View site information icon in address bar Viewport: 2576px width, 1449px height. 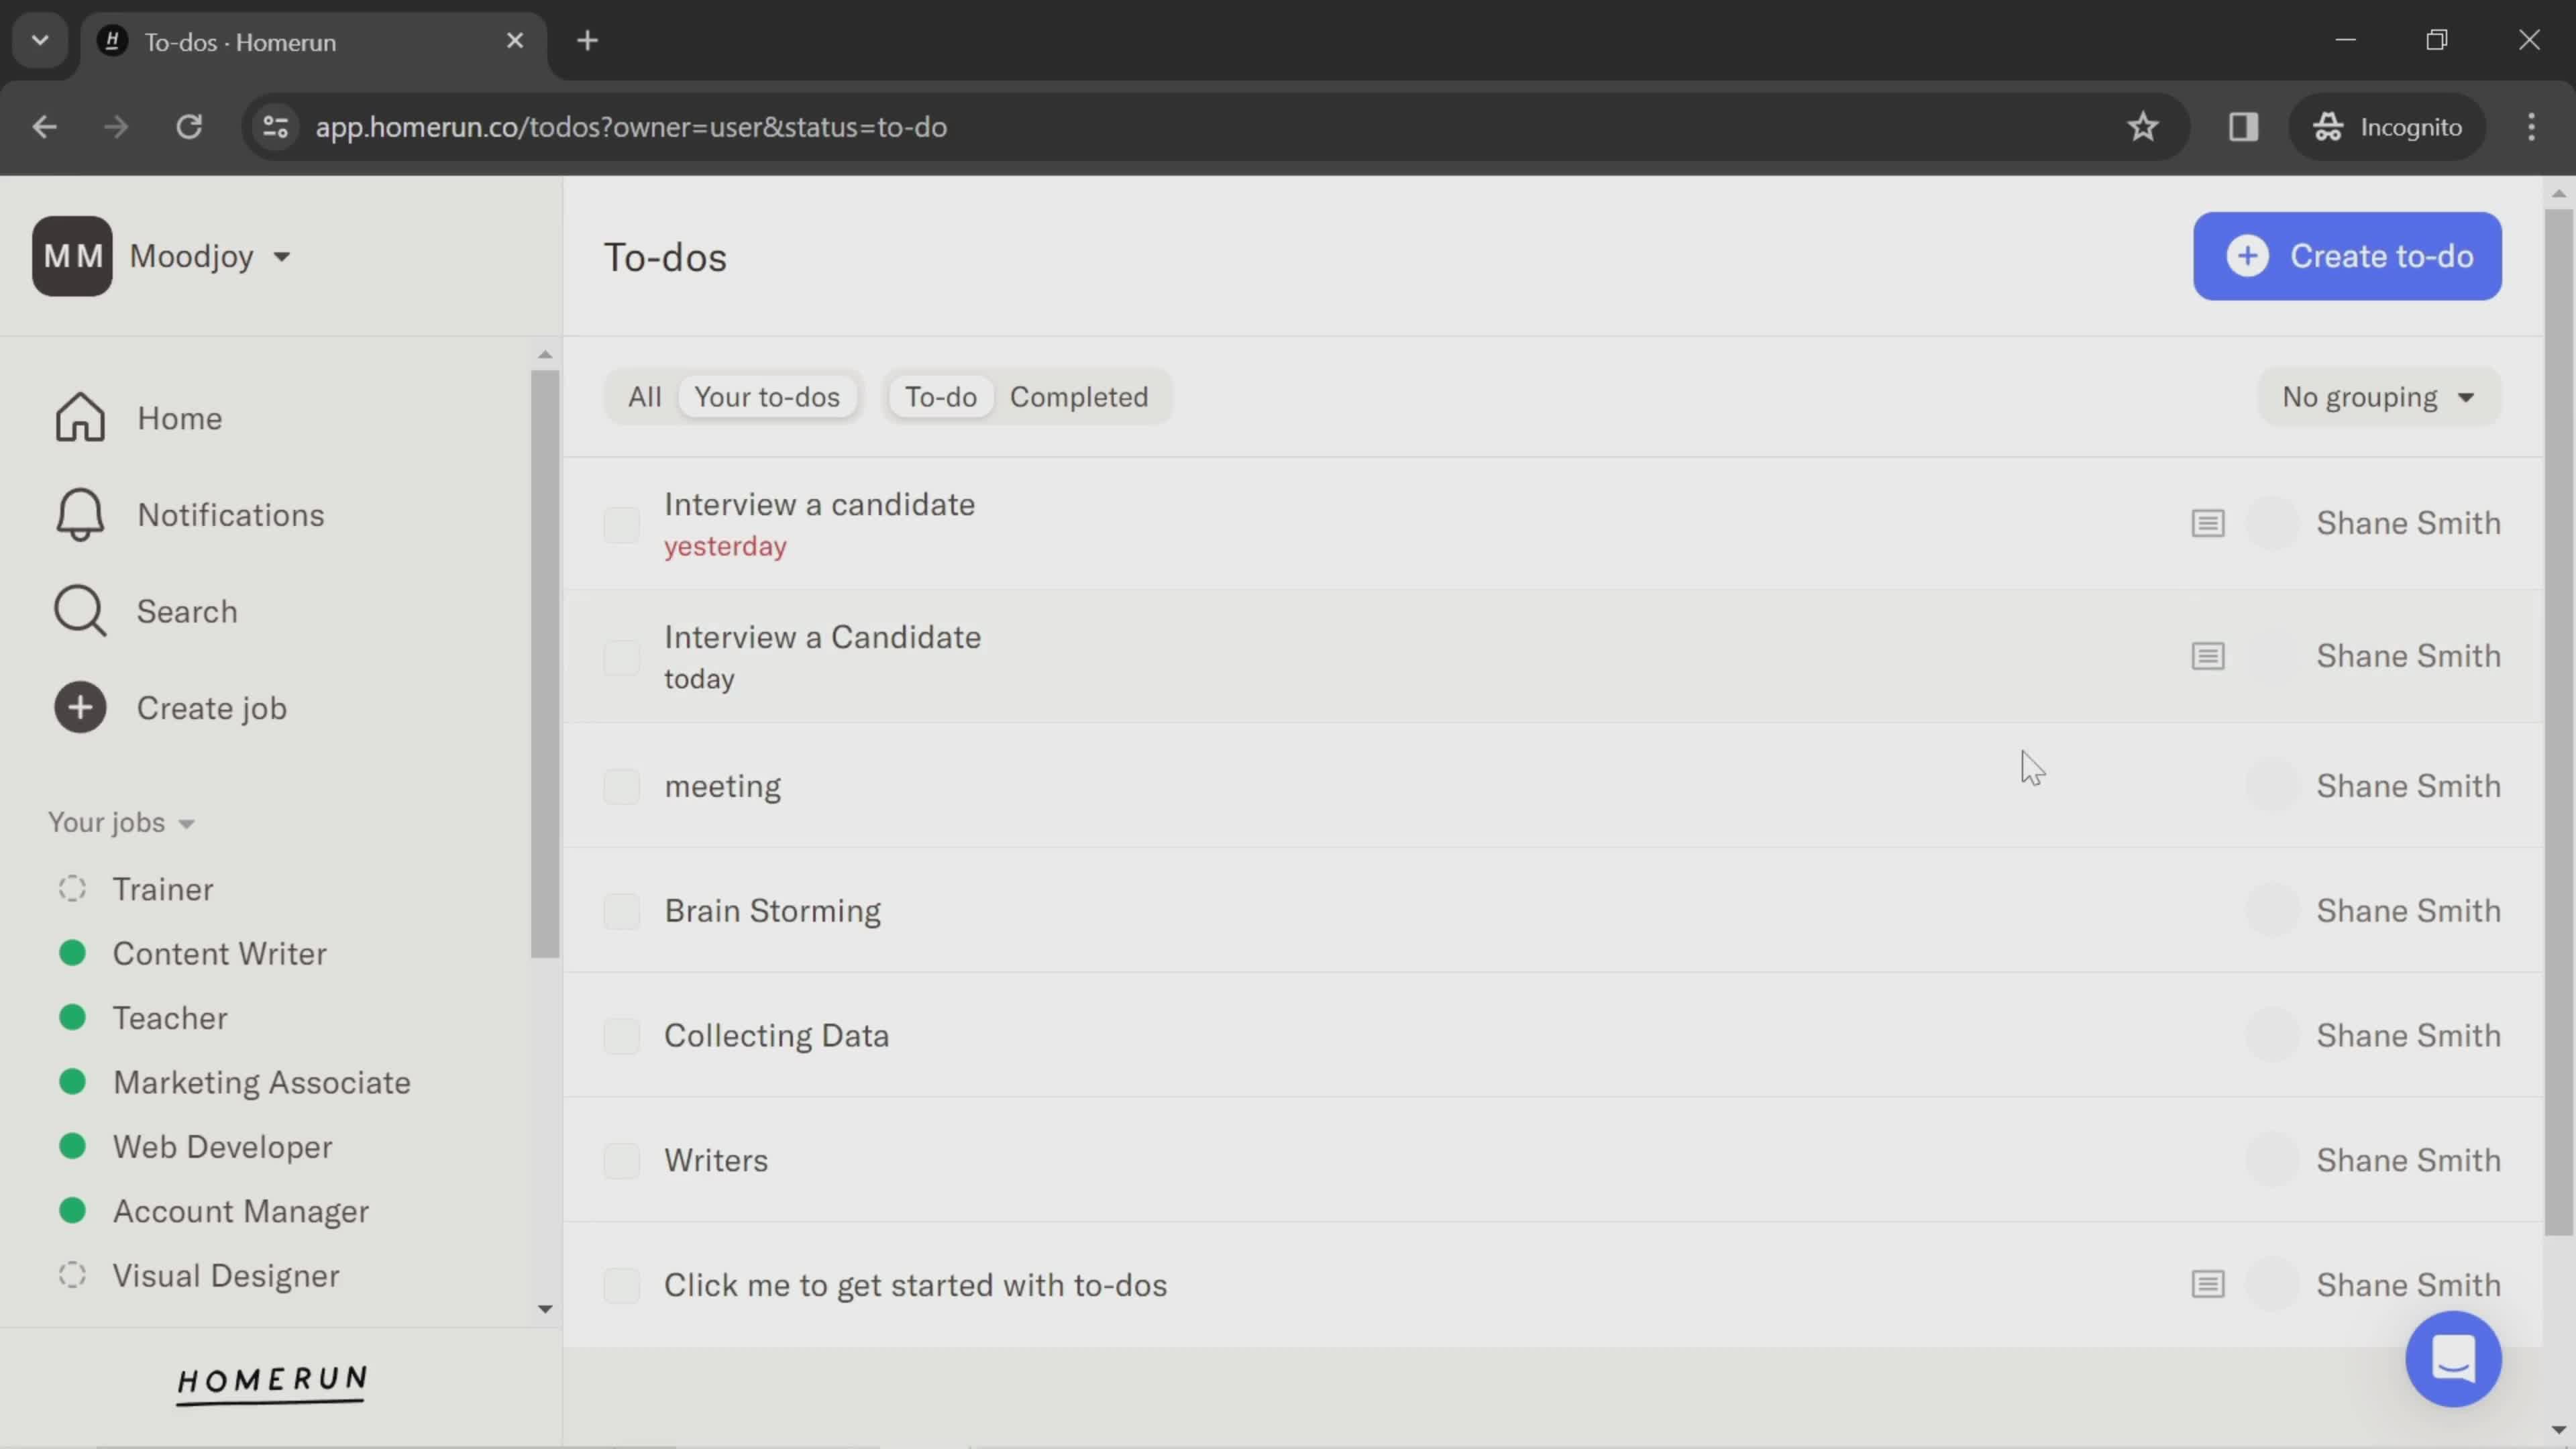click(275, 127)
